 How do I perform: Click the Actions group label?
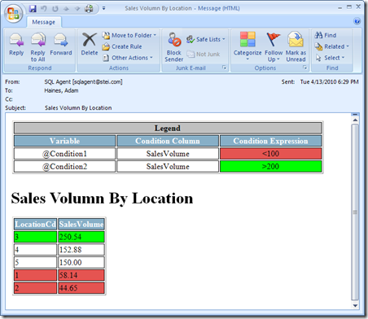tap(119, 68)
